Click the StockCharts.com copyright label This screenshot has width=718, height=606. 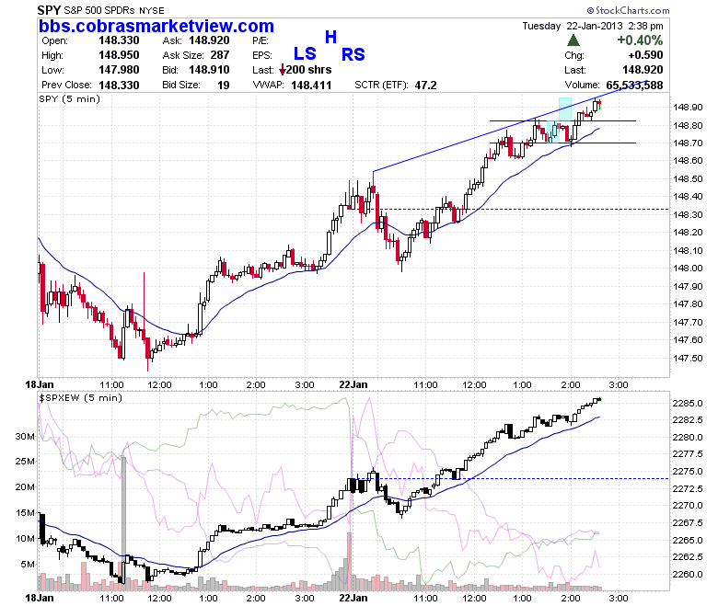[628, 10]
